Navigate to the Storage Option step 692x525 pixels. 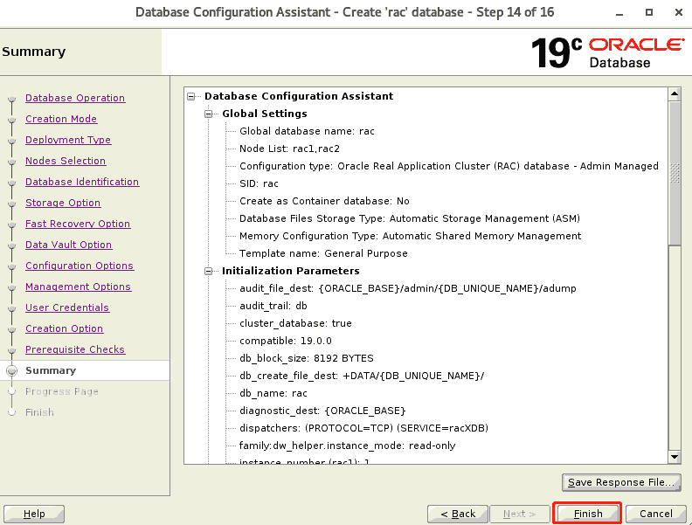coord(63,203)
